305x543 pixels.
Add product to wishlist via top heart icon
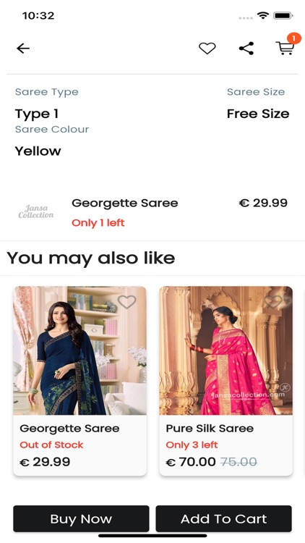(x=207, y=48)
